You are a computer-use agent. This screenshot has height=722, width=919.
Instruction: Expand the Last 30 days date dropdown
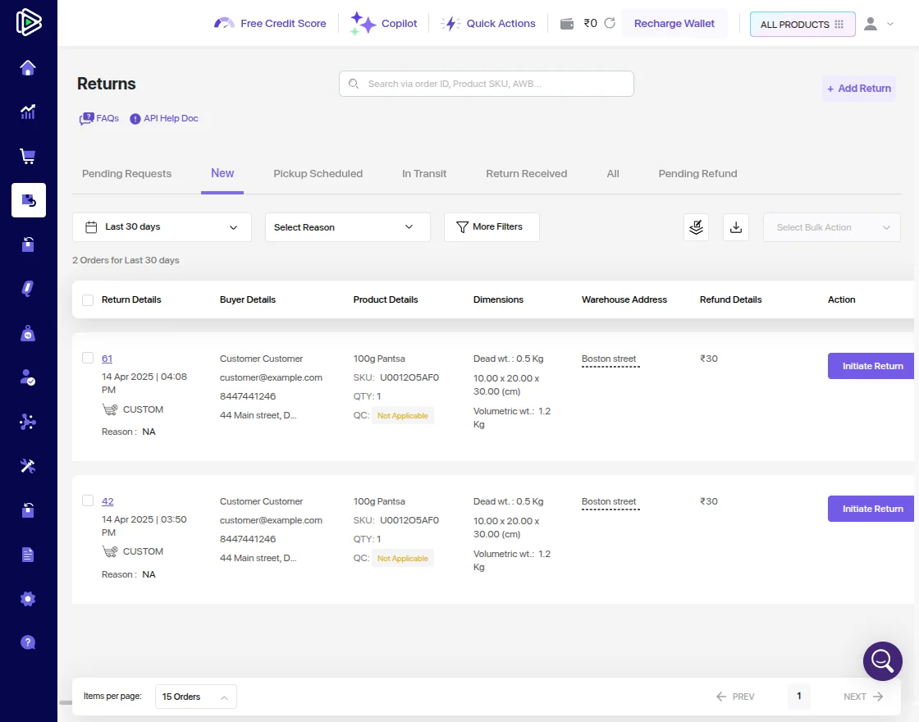[x=162, y=227]
